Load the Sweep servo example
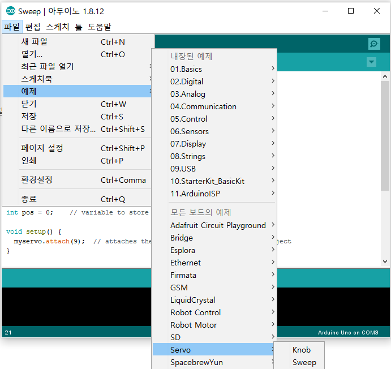391x369 pixels. pyautogui.click(x=299, y=362)
